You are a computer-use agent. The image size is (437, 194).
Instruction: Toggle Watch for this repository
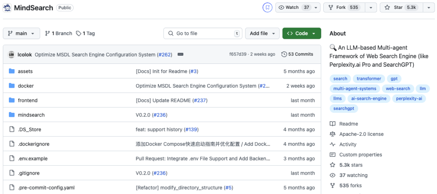(x=293, y=7)
